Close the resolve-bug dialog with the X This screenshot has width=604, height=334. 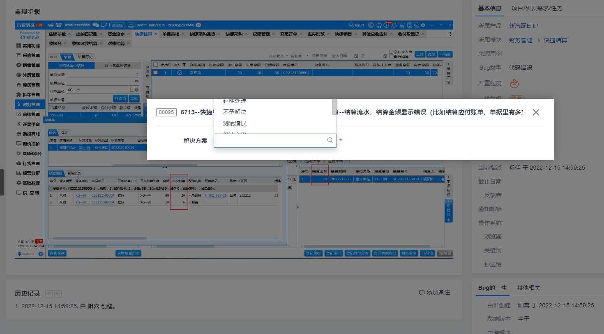[536, 112]
